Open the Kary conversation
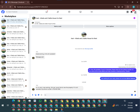Viewport: 140px width, 112px height. point(14,56)
